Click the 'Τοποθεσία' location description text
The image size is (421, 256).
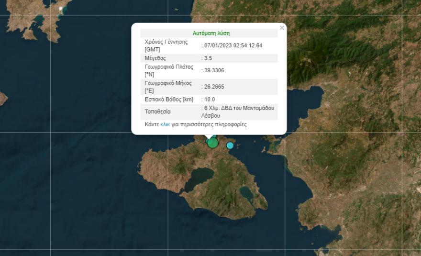pos(236,112)
